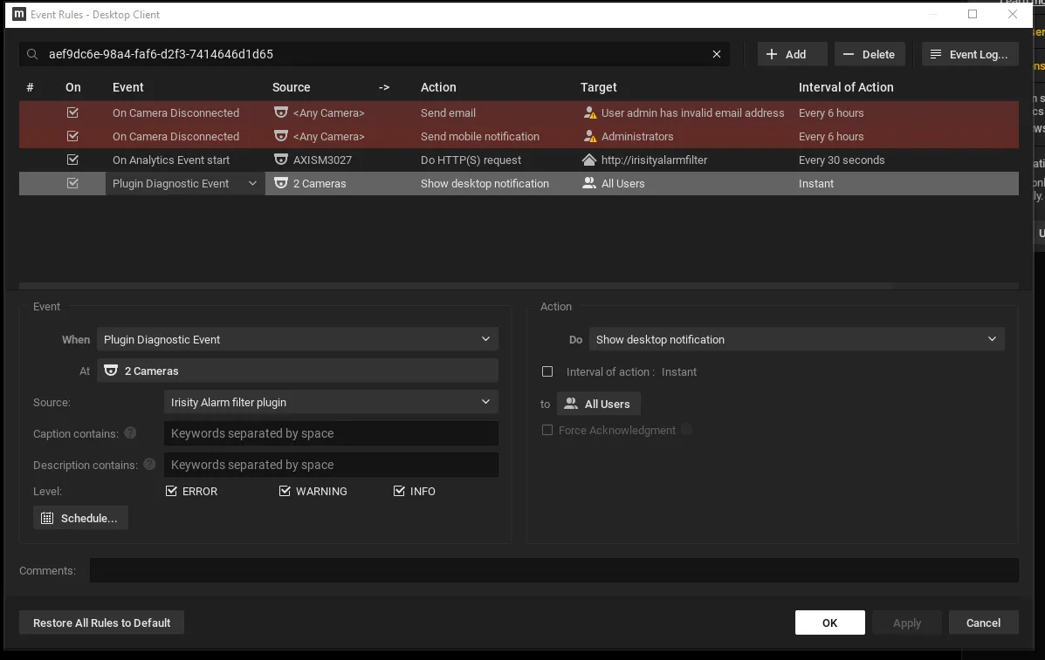The width and height of the screenshot is (1045, 660).
Task: Click the search magnifier icon
Action: coord(32,55)
